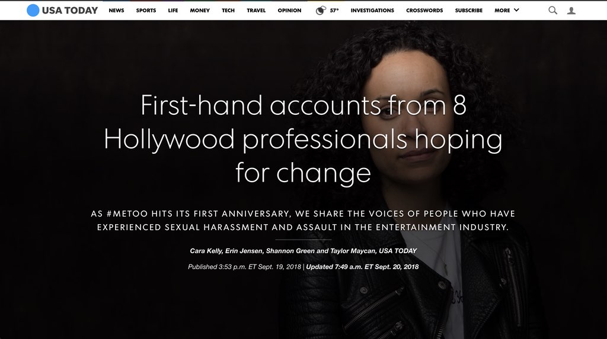The image size is (607, 339).
Task: Click the USA TODAY blue circle logo
Action: click(x=33, y=11)
